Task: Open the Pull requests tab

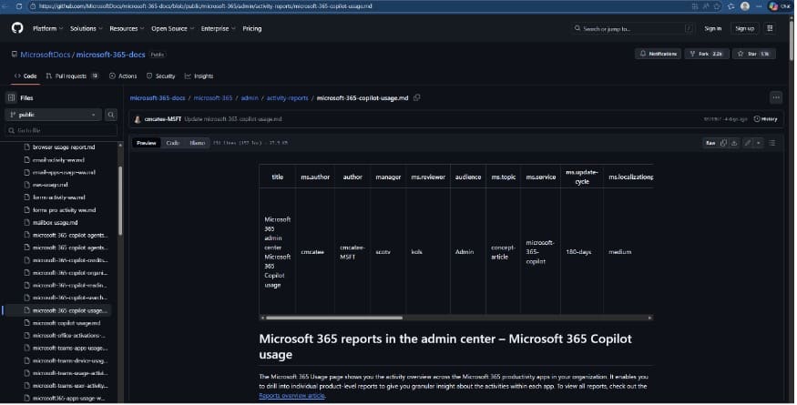Action: click(x=71, y=76)
